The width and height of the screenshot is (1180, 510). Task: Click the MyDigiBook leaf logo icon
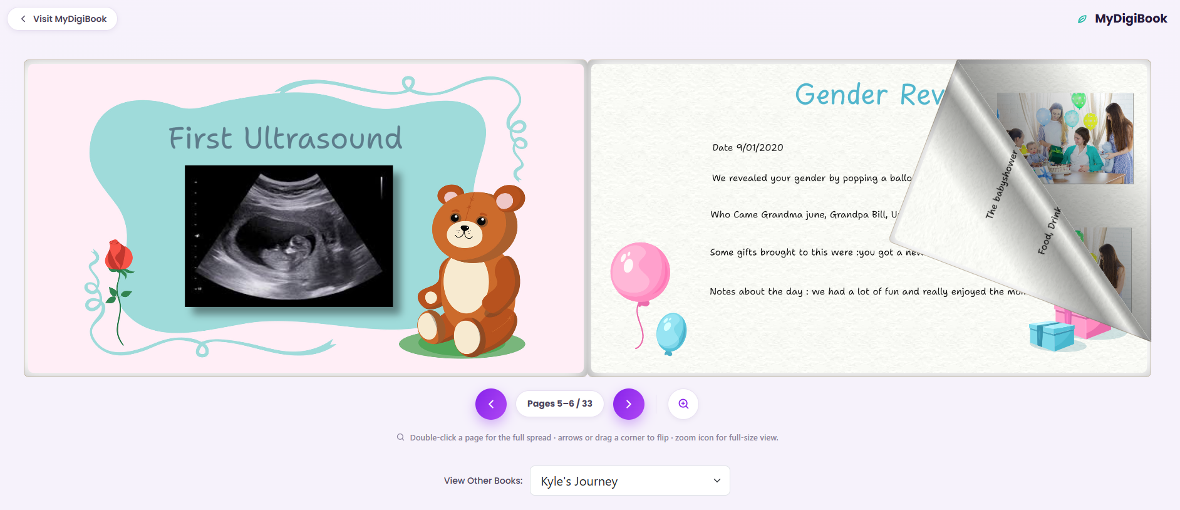(1082, 19)
